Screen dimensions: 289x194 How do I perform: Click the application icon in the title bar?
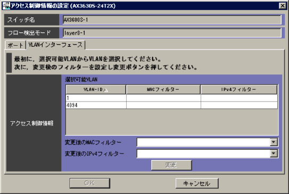click(x=6, y=6)
